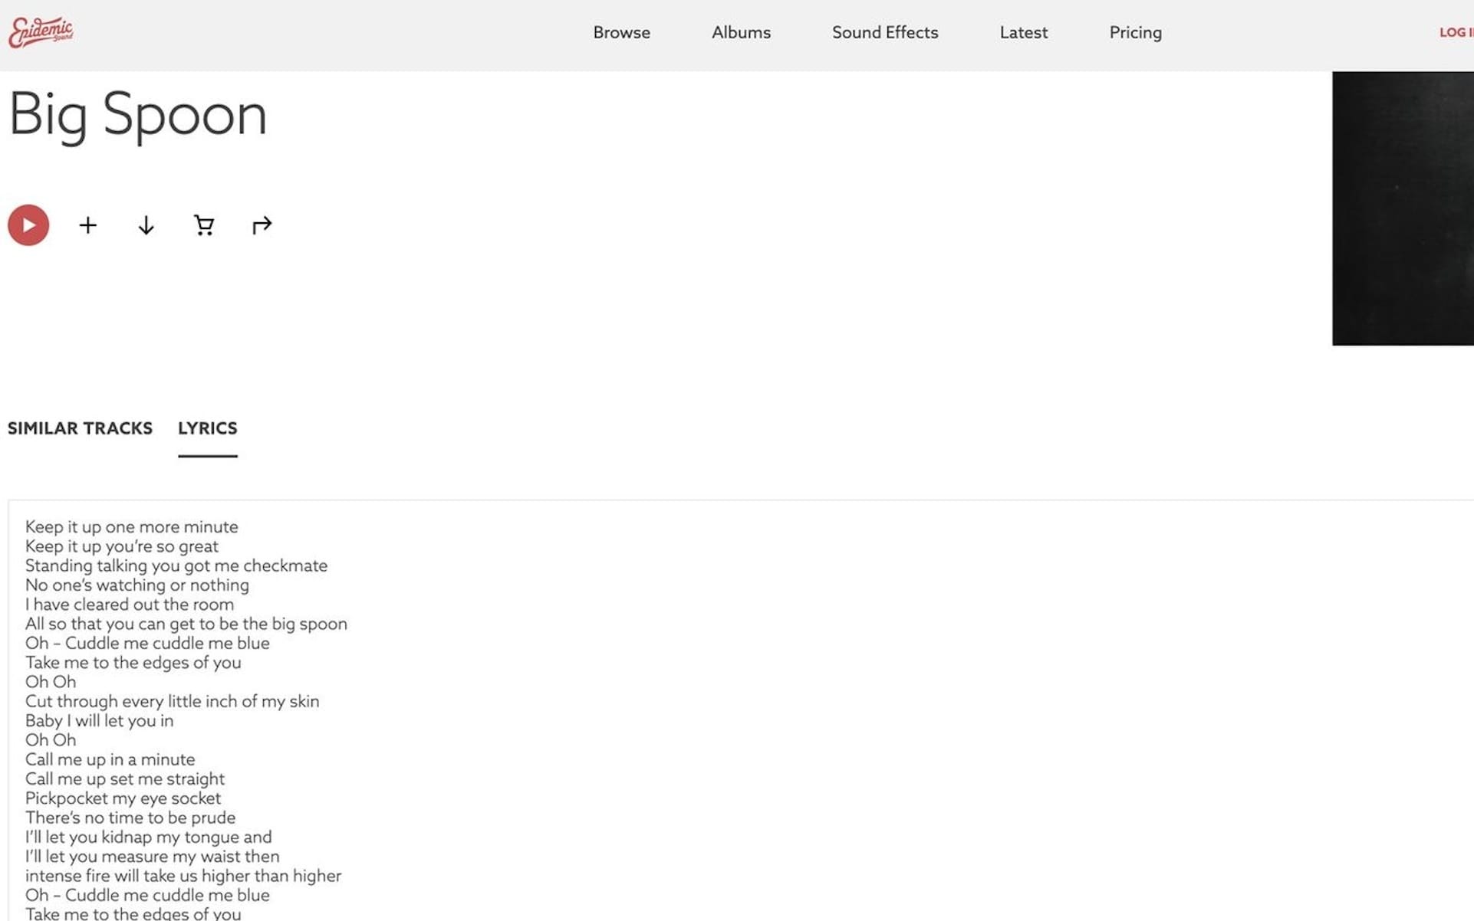Click the first lyric line "Keep it up one more minute"
The height and width of the screenshot is (921, 1474).
click(131, 527)
